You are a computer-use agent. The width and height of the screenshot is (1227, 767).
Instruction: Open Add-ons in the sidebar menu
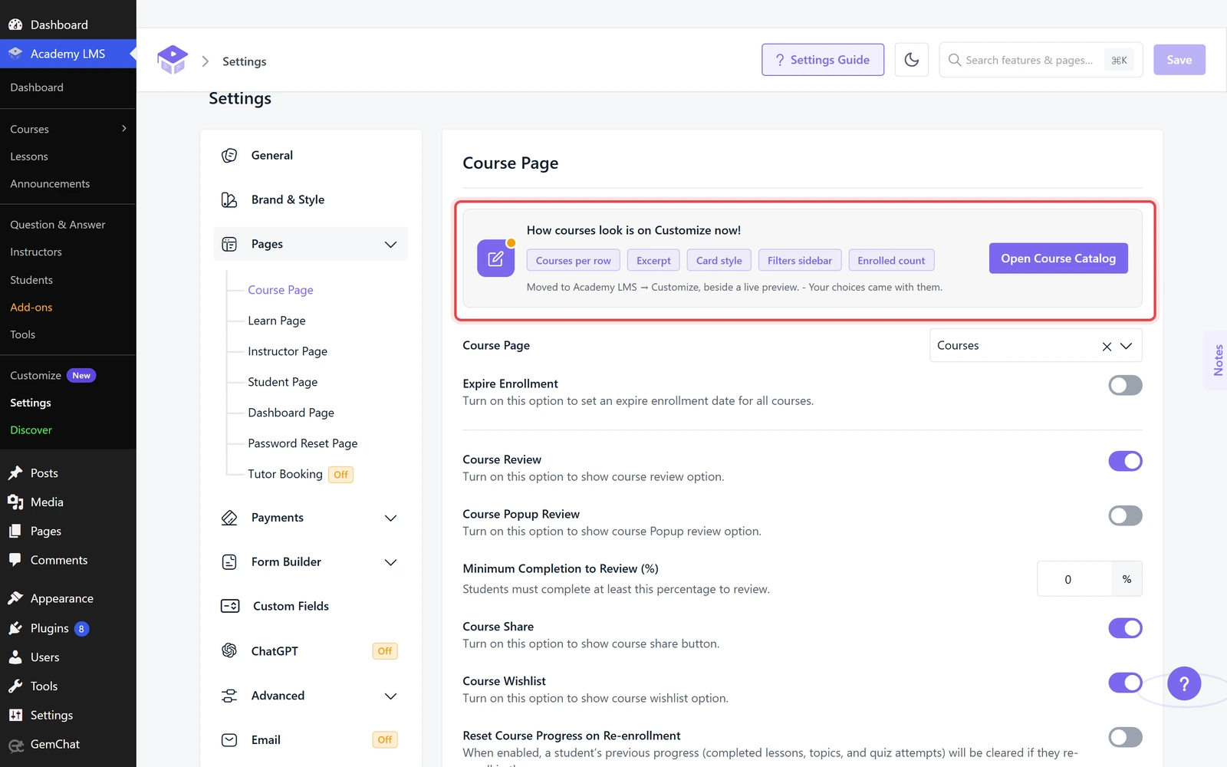[x=31, y=307]
